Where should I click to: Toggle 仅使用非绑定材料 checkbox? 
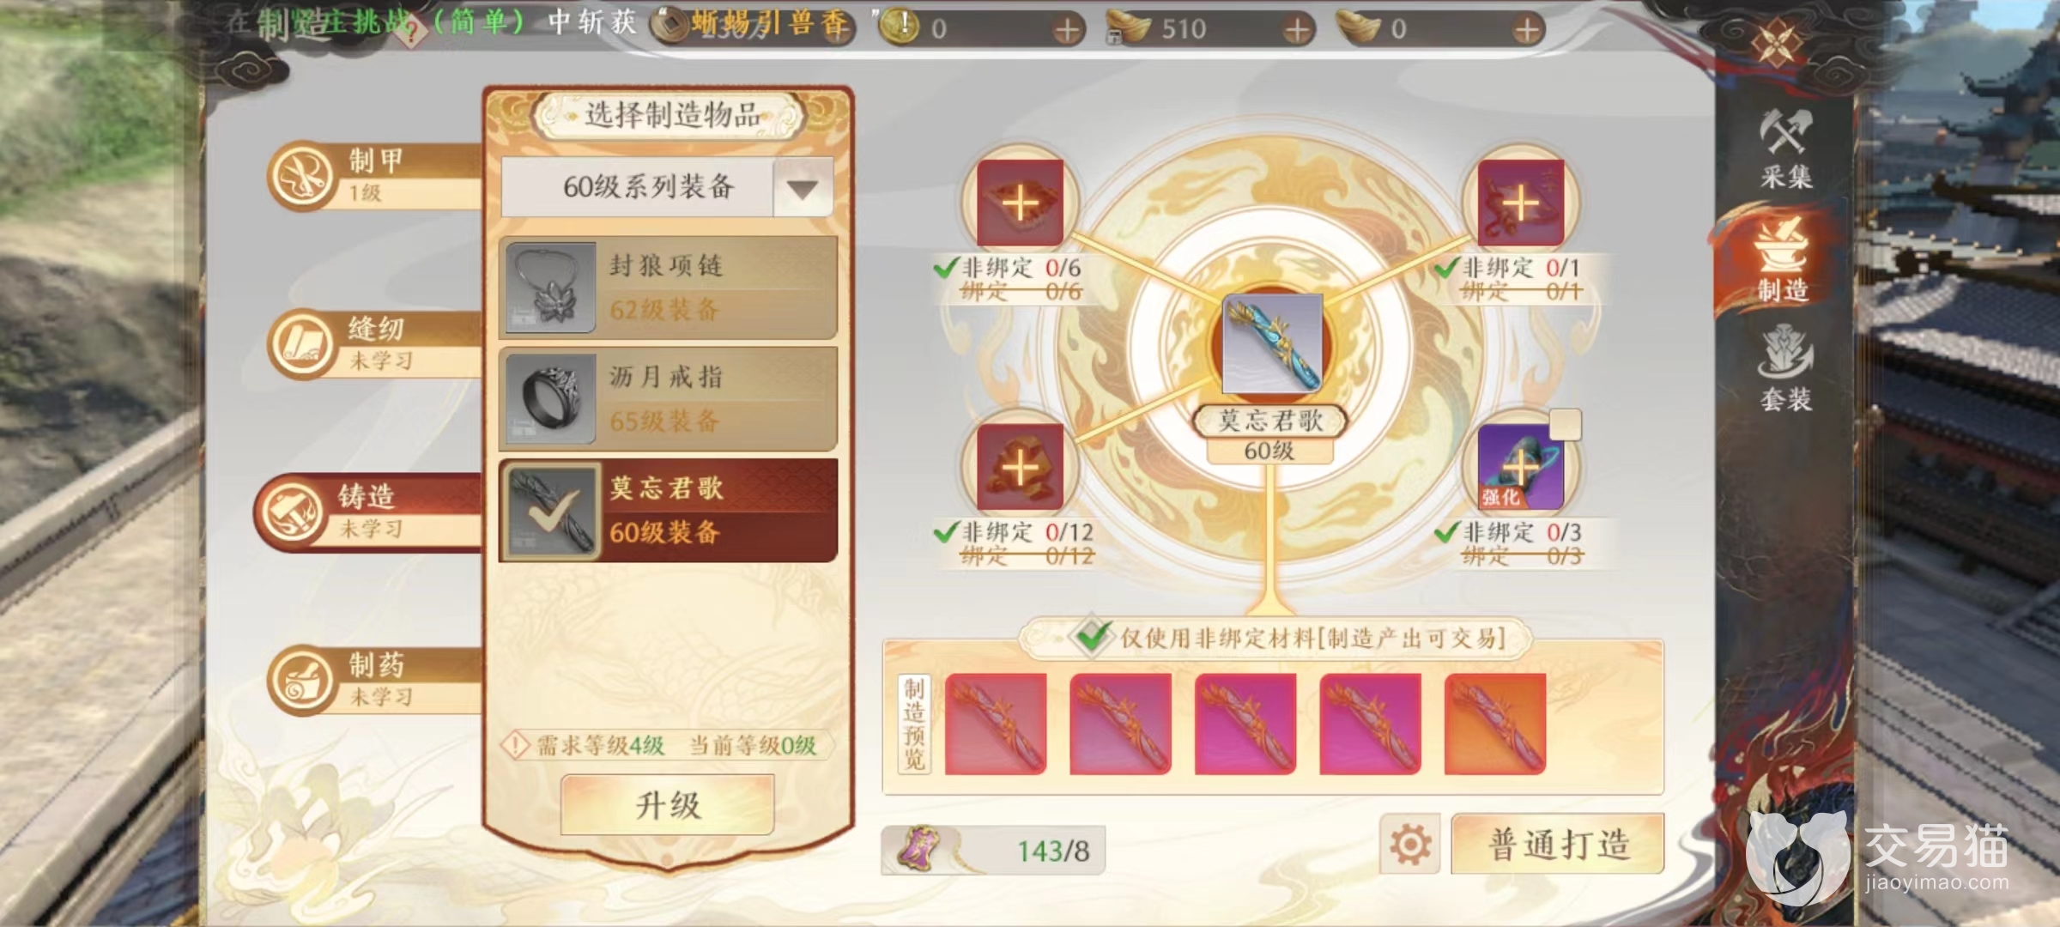click(1091, 637)
